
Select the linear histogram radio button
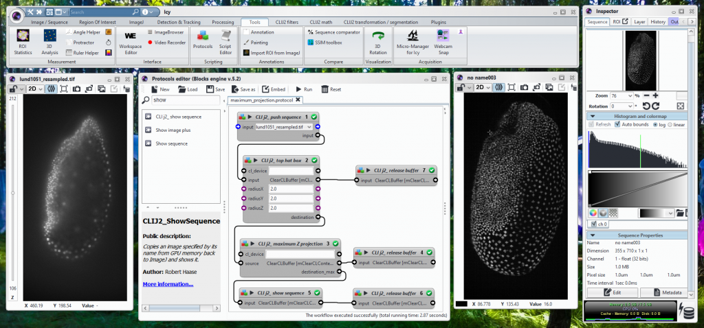pyautogui.click(x=671, y=124)
